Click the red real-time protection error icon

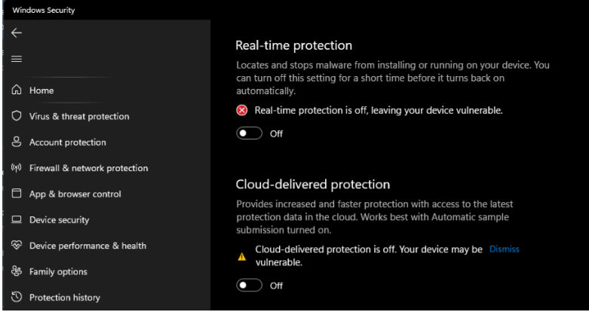242,110
